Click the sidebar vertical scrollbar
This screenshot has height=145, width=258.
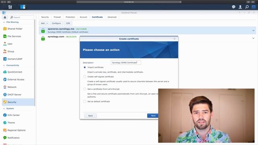[x=35, y=62]
